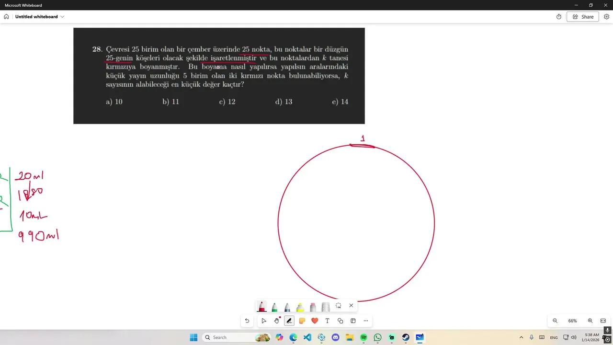The height and width of the screenshot is (345, 613).
Task: Switch to the select pointer tool
Action: tap(264, 321)
